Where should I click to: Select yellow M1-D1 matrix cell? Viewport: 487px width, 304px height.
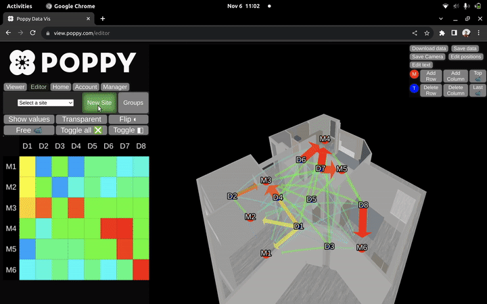coord(27,167)
